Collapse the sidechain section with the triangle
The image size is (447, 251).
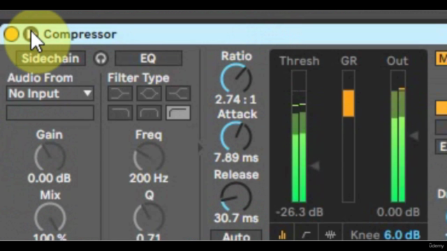click(x=200, y=147)
